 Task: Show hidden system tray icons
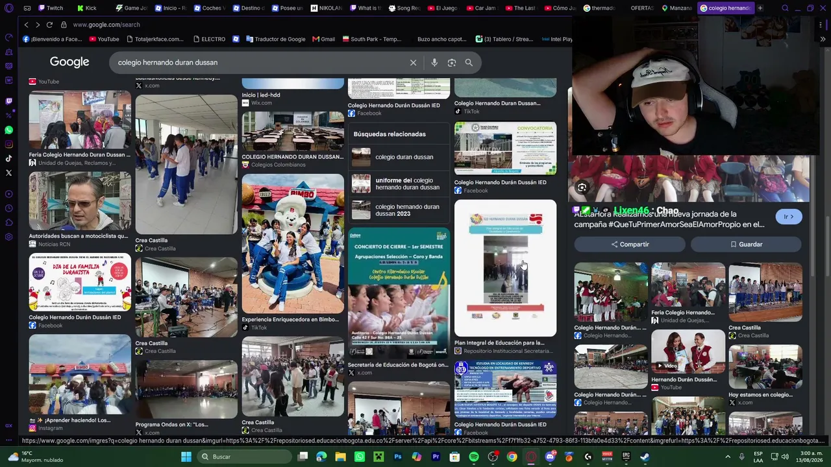(728, 457)
